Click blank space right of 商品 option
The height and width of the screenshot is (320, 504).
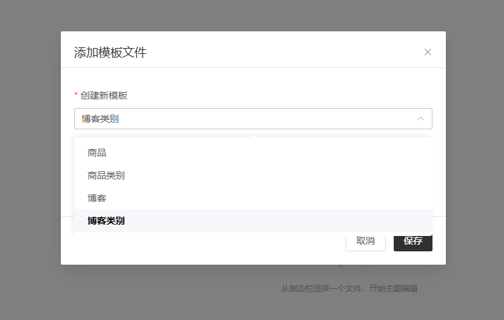(x=267, y=153)
